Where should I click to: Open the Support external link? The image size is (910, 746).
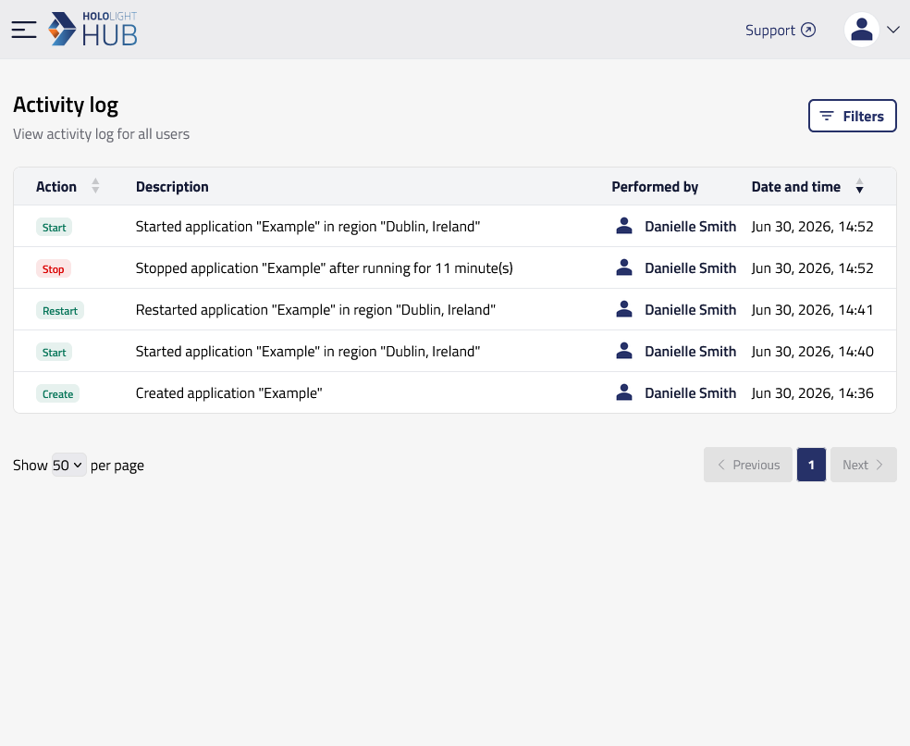click(x=780, y=31)
